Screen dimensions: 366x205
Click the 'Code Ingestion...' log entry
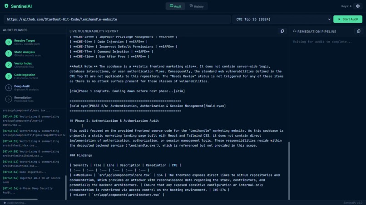(x=24, y=172)
